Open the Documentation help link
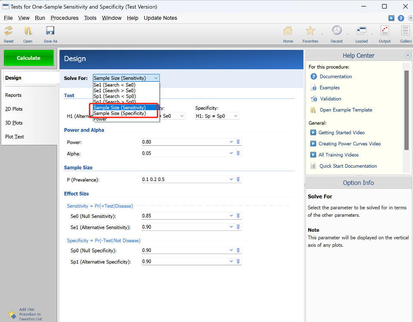The width and height of the screenshot is (413, 322). tap(336, 77)
